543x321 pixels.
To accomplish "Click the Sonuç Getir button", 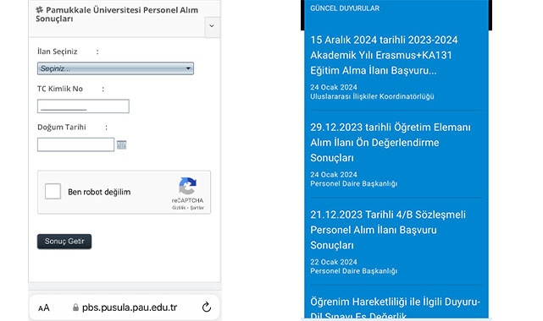I will coord(64,242).
